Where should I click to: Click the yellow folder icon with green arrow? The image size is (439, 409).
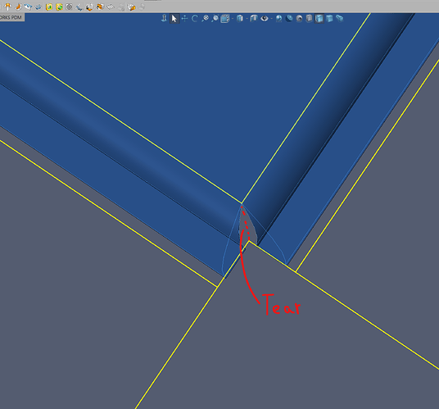(x=59, y=7)
